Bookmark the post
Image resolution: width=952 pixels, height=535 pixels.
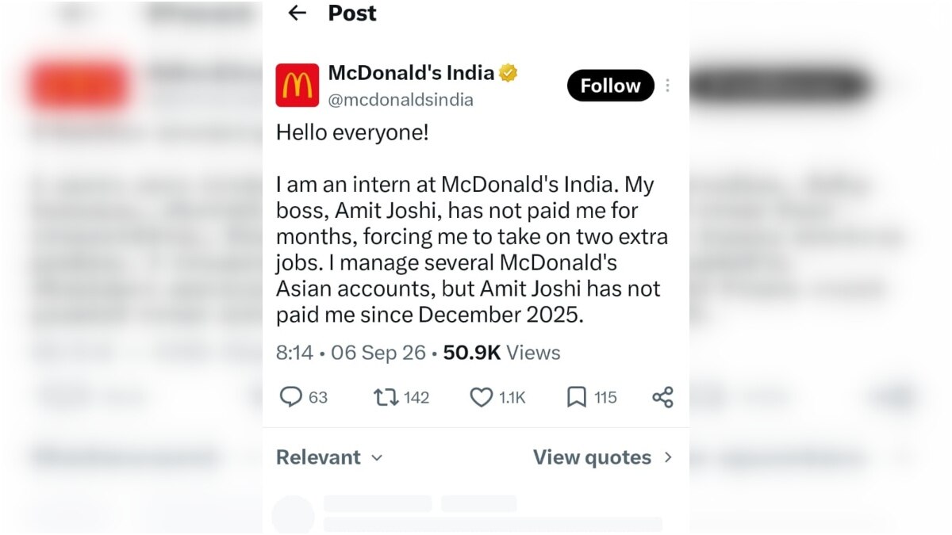click(577, 397)
